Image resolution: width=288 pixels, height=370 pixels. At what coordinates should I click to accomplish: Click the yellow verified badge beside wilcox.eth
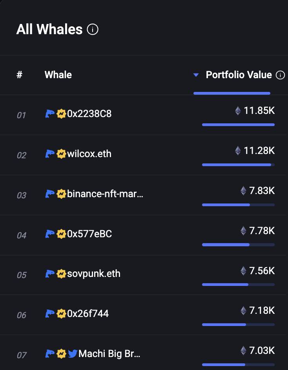point(61,154)
